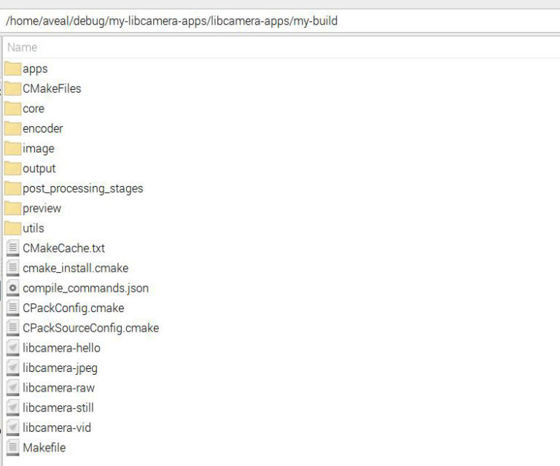Click the Name column header
The width and height of the screenshot is (560, 466).
pyautogui.click(x=22, y=47)
